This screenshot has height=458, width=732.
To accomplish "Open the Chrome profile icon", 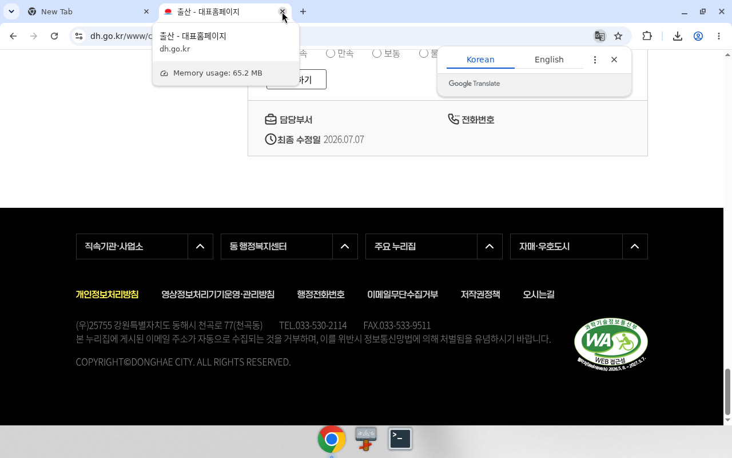I will (698, 36).
